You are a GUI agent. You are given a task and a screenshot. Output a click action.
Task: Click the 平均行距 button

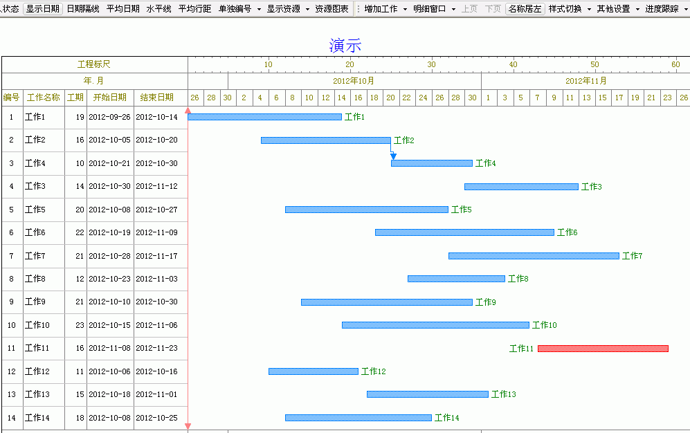194,9
